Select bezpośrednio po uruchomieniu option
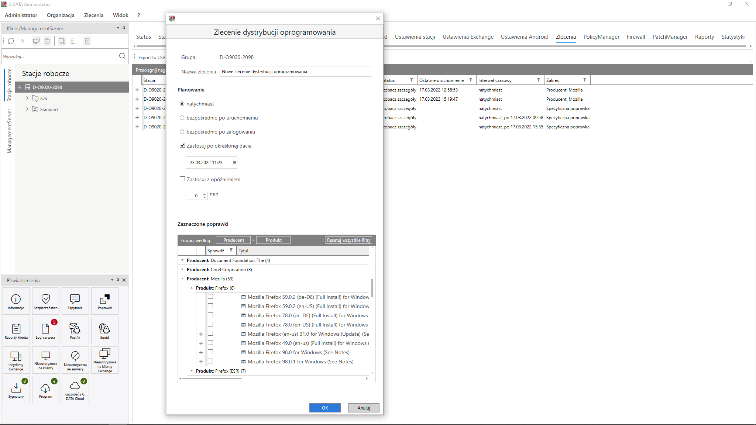This screenshot has width=756, height=425. 182,118
